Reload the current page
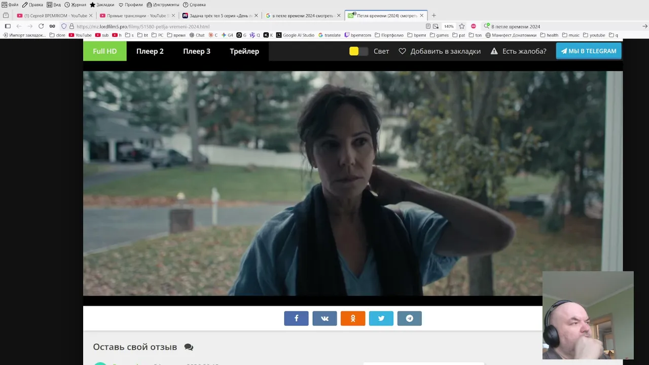 coord(41,26)
